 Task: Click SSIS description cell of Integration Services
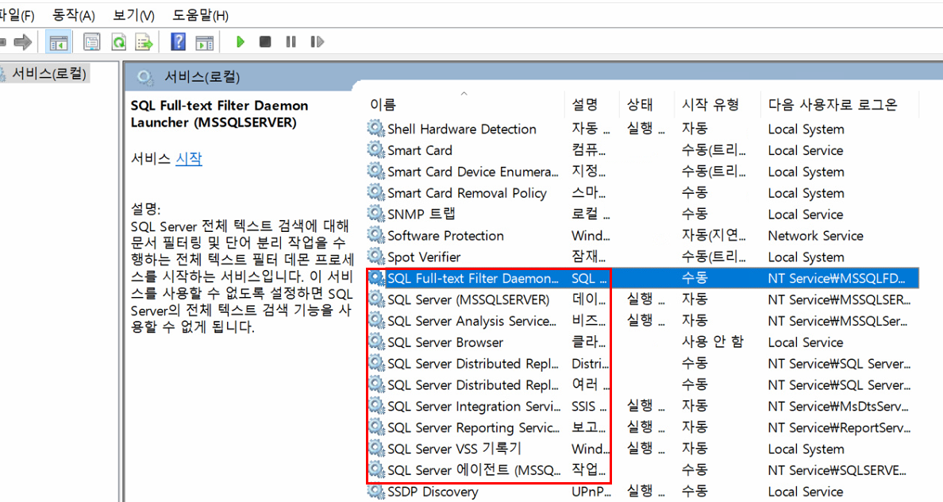point(589,407)
